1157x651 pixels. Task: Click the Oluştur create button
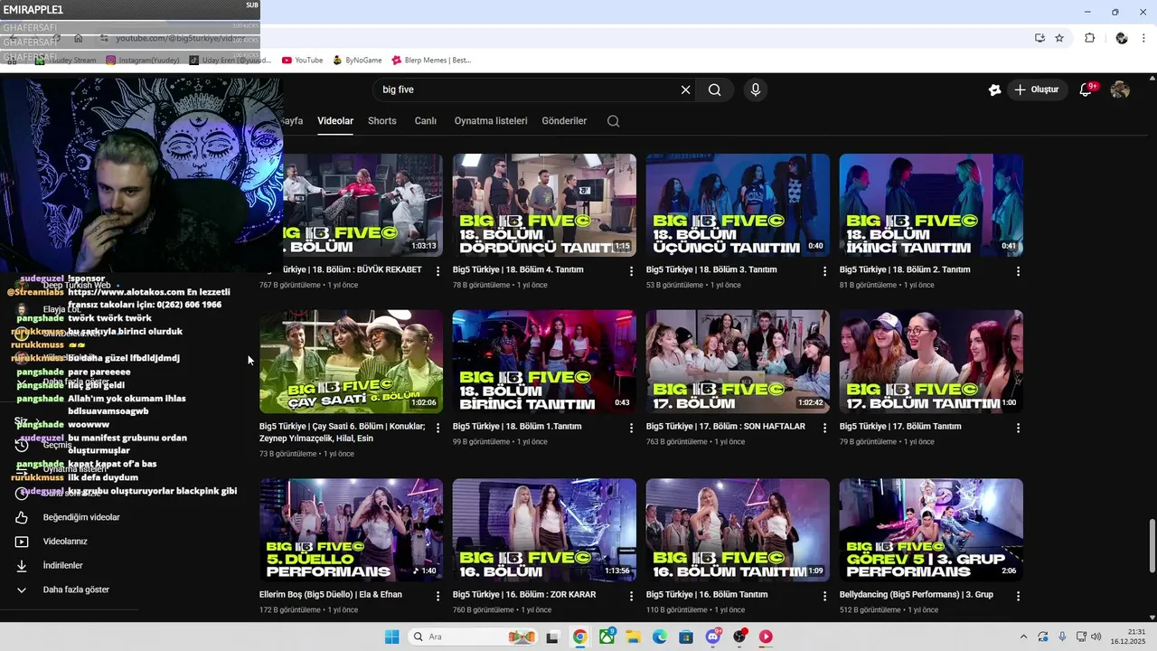(x=1036, y=90)
